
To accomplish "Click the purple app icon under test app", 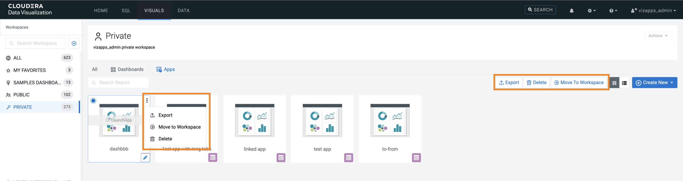I will point(349,158).
